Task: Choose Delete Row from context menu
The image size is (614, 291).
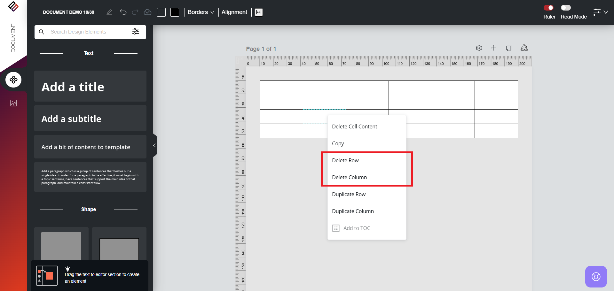Action: (345, 160)
